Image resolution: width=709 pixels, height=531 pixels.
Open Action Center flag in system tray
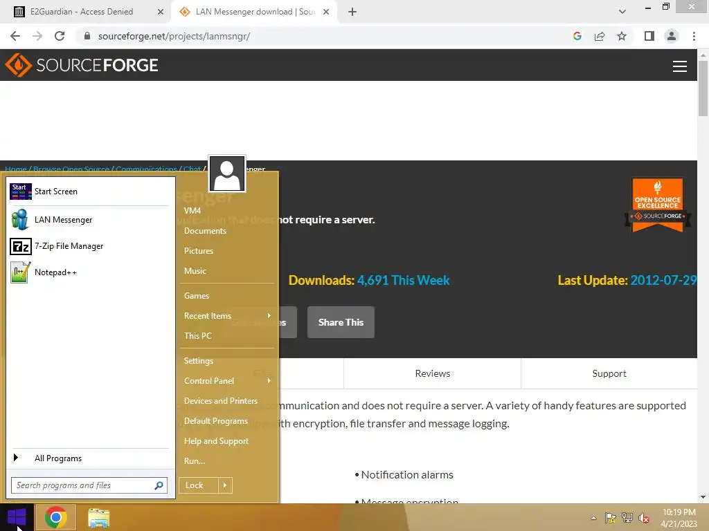tap(611, 517)
